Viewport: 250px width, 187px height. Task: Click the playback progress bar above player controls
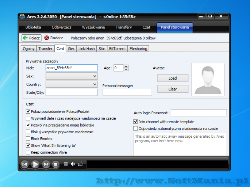(x=124, y=158)
